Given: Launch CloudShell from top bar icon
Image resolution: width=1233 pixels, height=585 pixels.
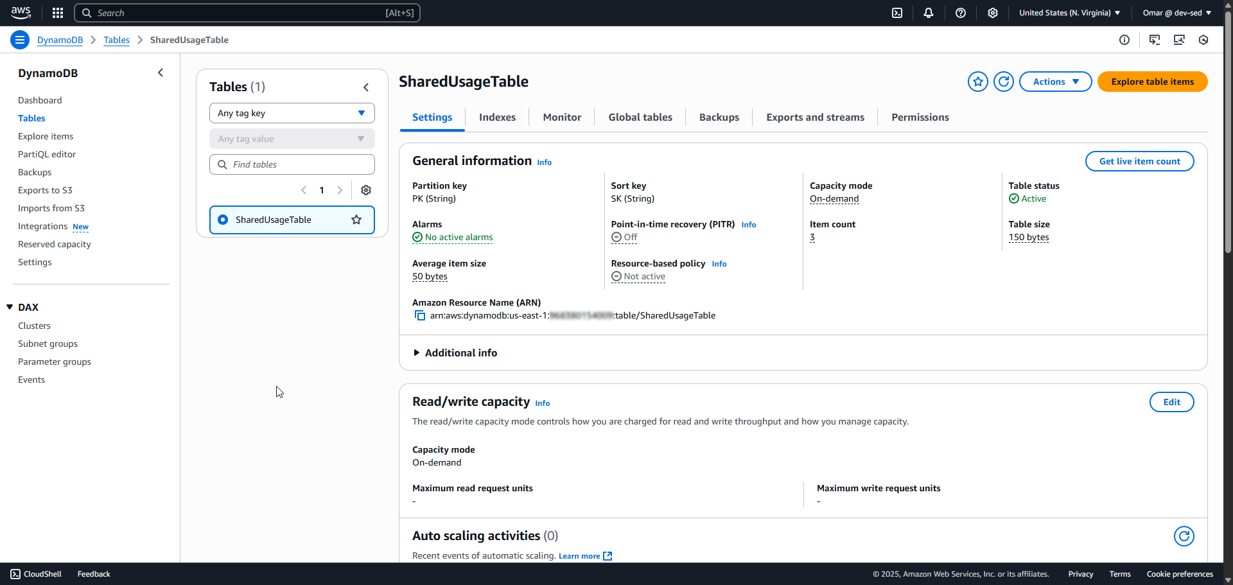Looking at the screenshot, I should 897,13.
